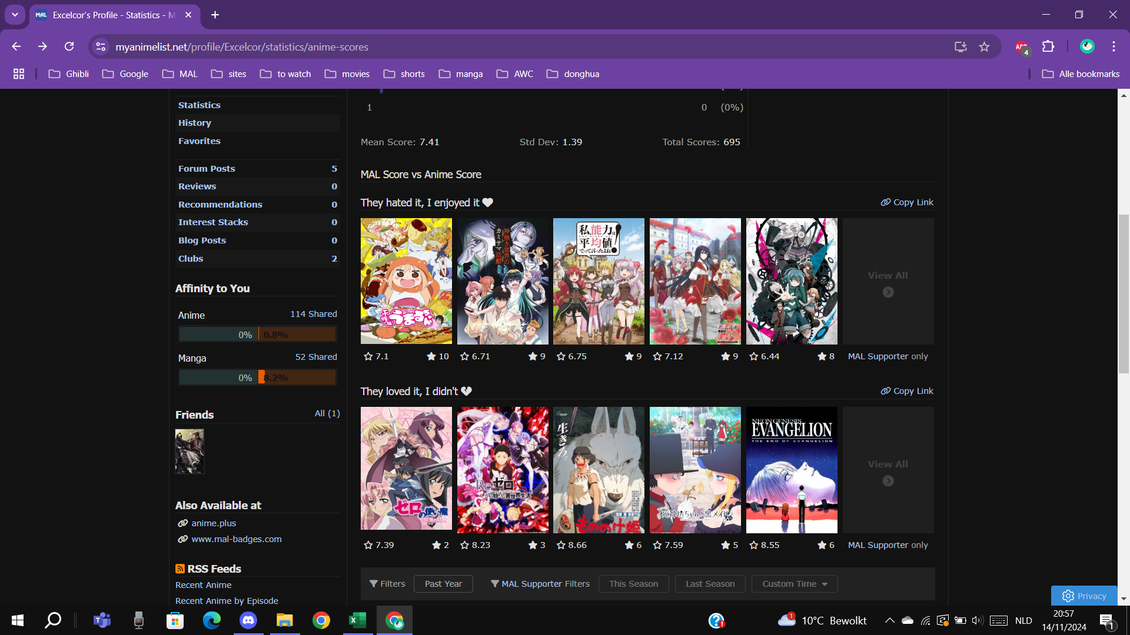
Task: Open the Forum Posts link
Action: (x=206, y=168)
